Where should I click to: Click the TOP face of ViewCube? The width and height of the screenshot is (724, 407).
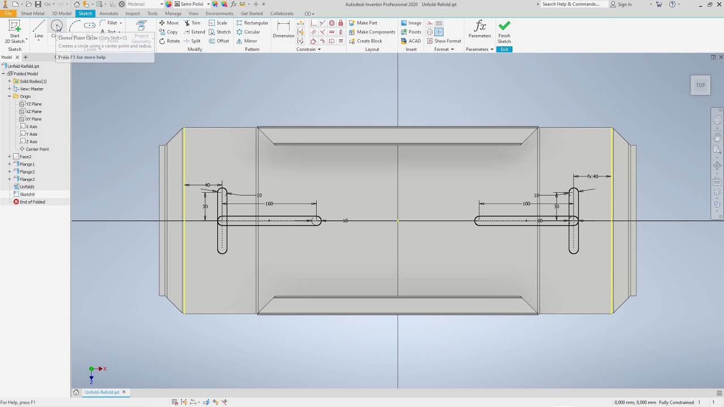(700, 85)
